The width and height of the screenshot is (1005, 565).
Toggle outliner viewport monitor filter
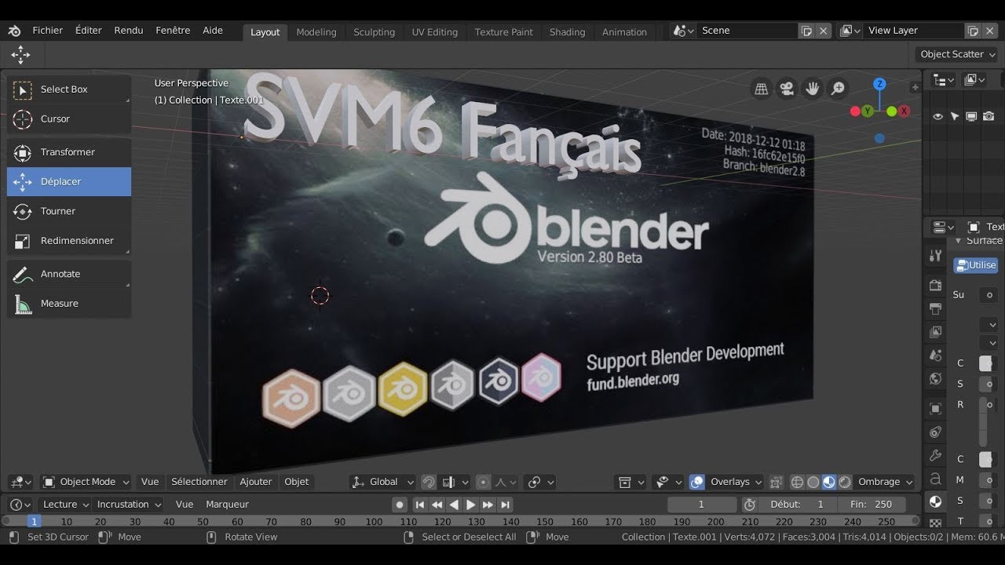(x=971, y=117)
